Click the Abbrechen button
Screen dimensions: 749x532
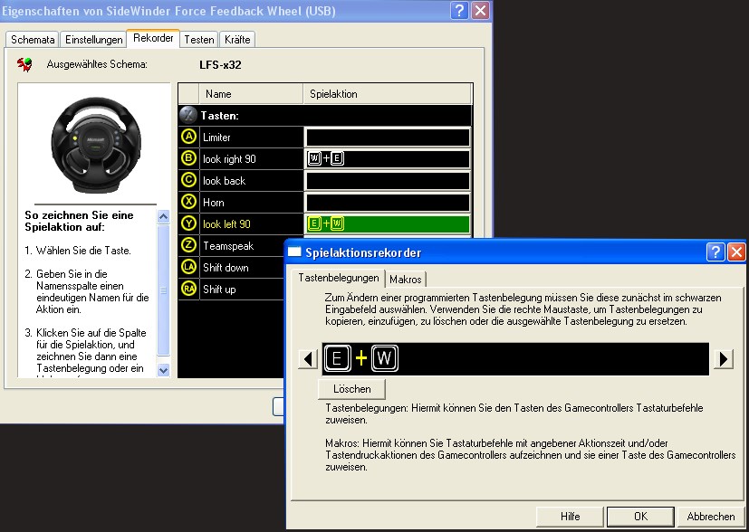point(711,517)
